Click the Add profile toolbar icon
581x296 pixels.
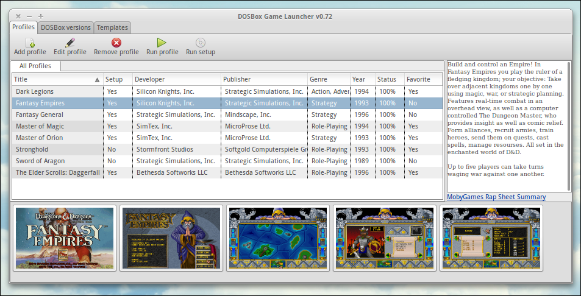click(30, 43)
